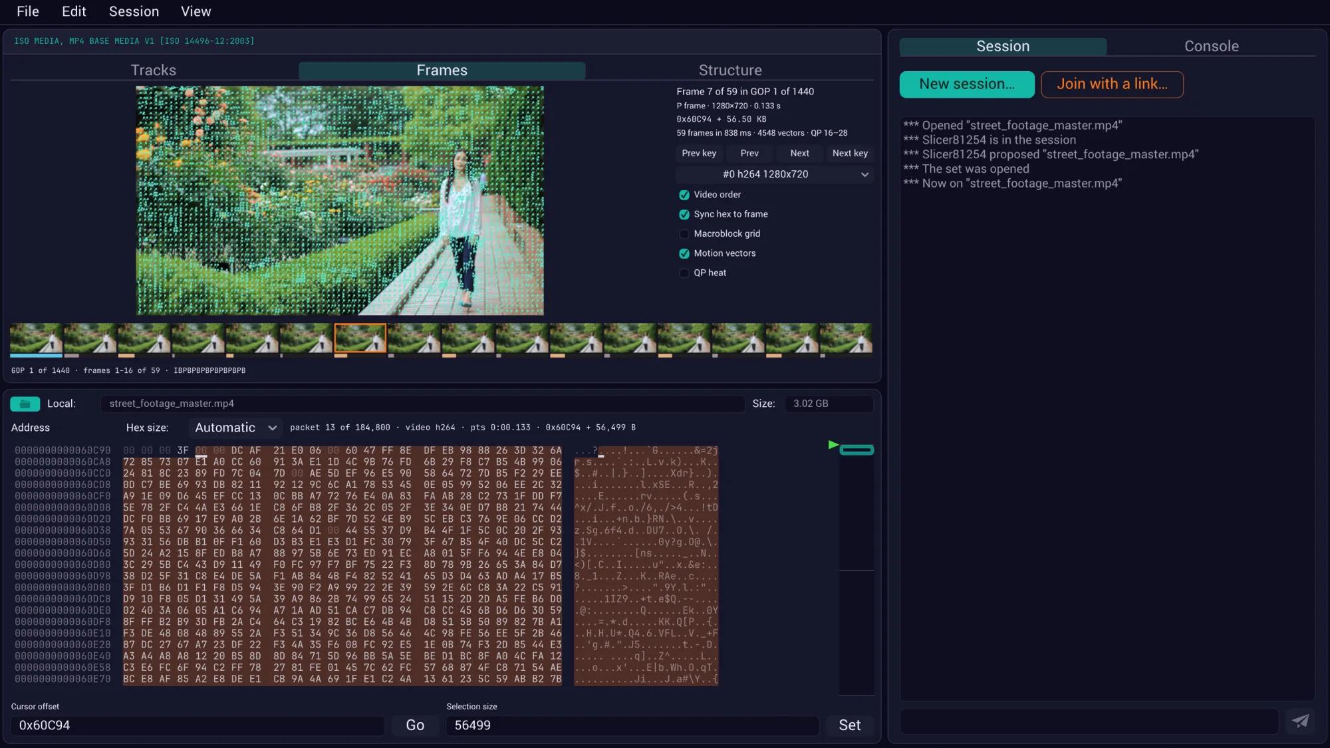Click the New session... button

(x=967, y=84)
